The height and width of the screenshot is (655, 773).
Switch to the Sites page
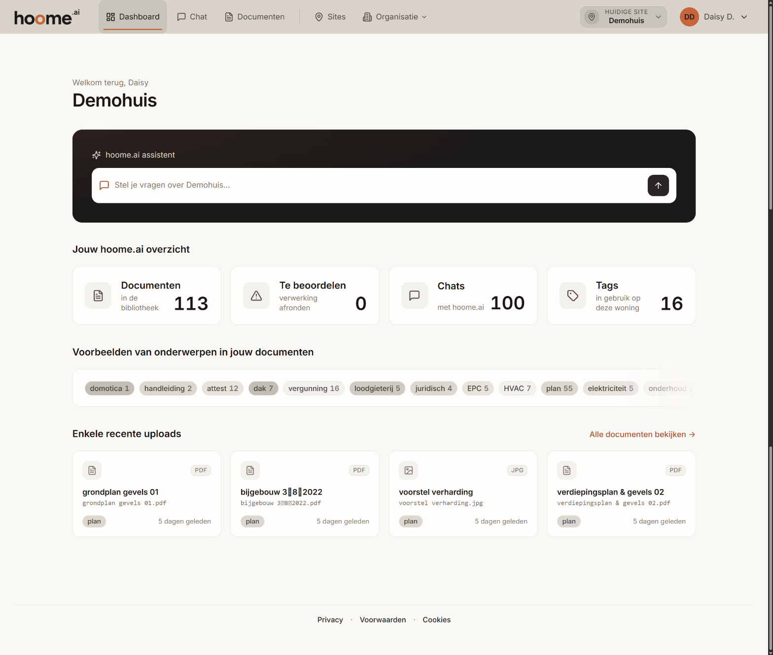pyautogui.click(x=330, y=17)
